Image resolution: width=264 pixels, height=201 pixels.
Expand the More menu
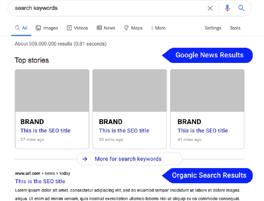158,28
